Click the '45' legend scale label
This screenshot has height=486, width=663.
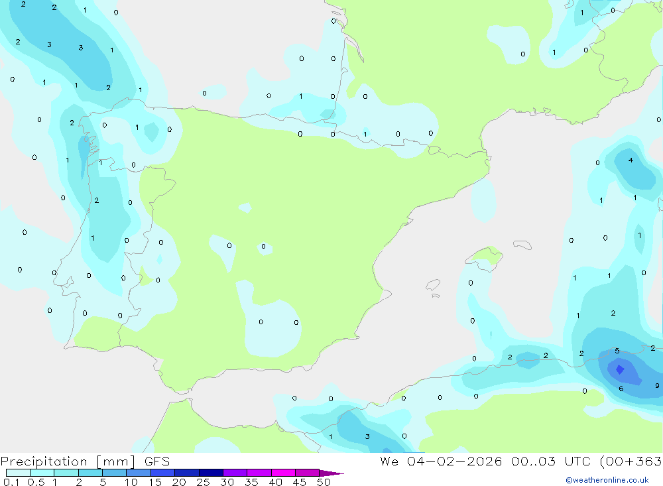coord(300,482)
